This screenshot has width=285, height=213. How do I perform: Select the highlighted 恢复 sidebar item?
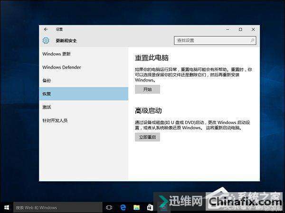click(84, 94)
